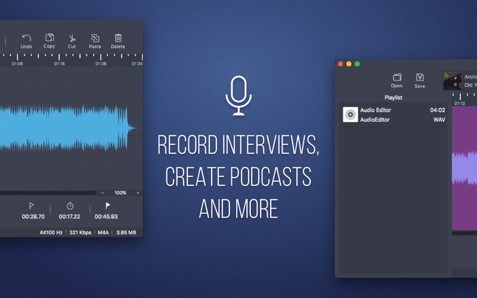
Task: Activate the Cut scissors icon
Action: (x=72, y=38)
